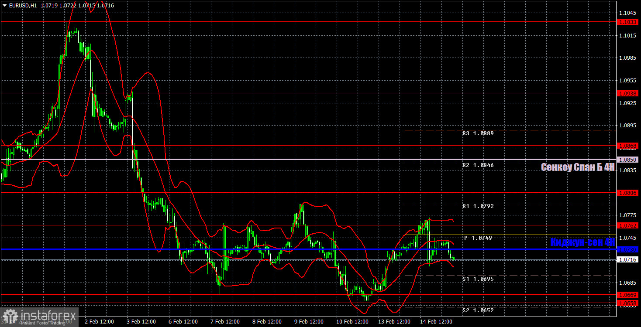Select the P 1.0749 pivot label

point(478,238)
